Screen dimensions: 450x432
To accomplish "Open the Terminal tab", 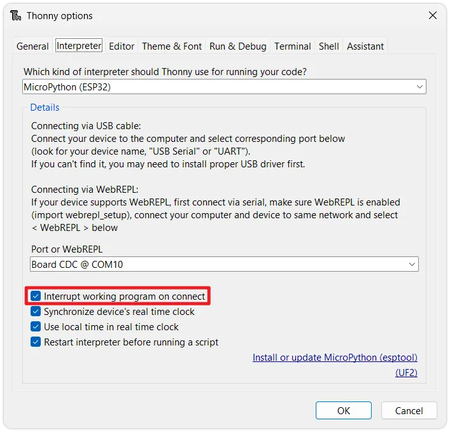I will tap(293, 46).
